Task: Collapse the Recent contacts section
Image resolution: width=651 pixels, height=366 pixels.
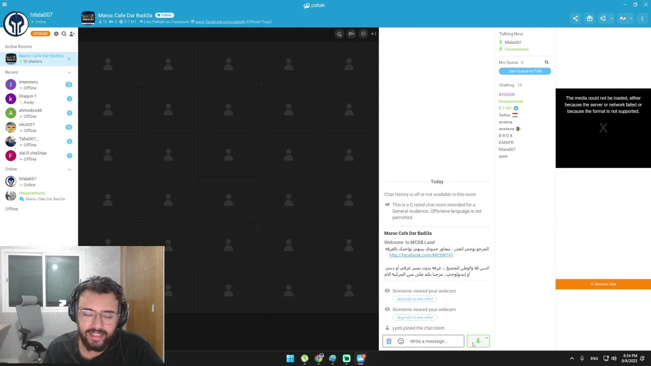Action: point(69,72)
